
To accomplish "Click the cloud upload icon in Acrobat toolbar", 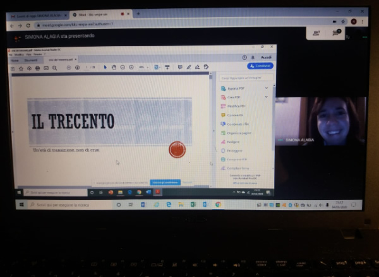I will [29, 68].
